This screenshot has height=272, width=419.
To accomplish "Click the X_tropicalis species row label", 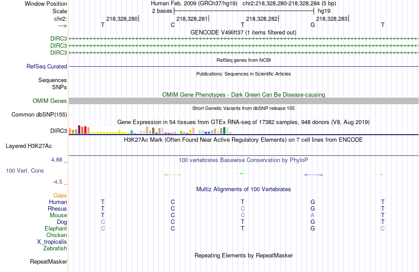I will [52, 242].
